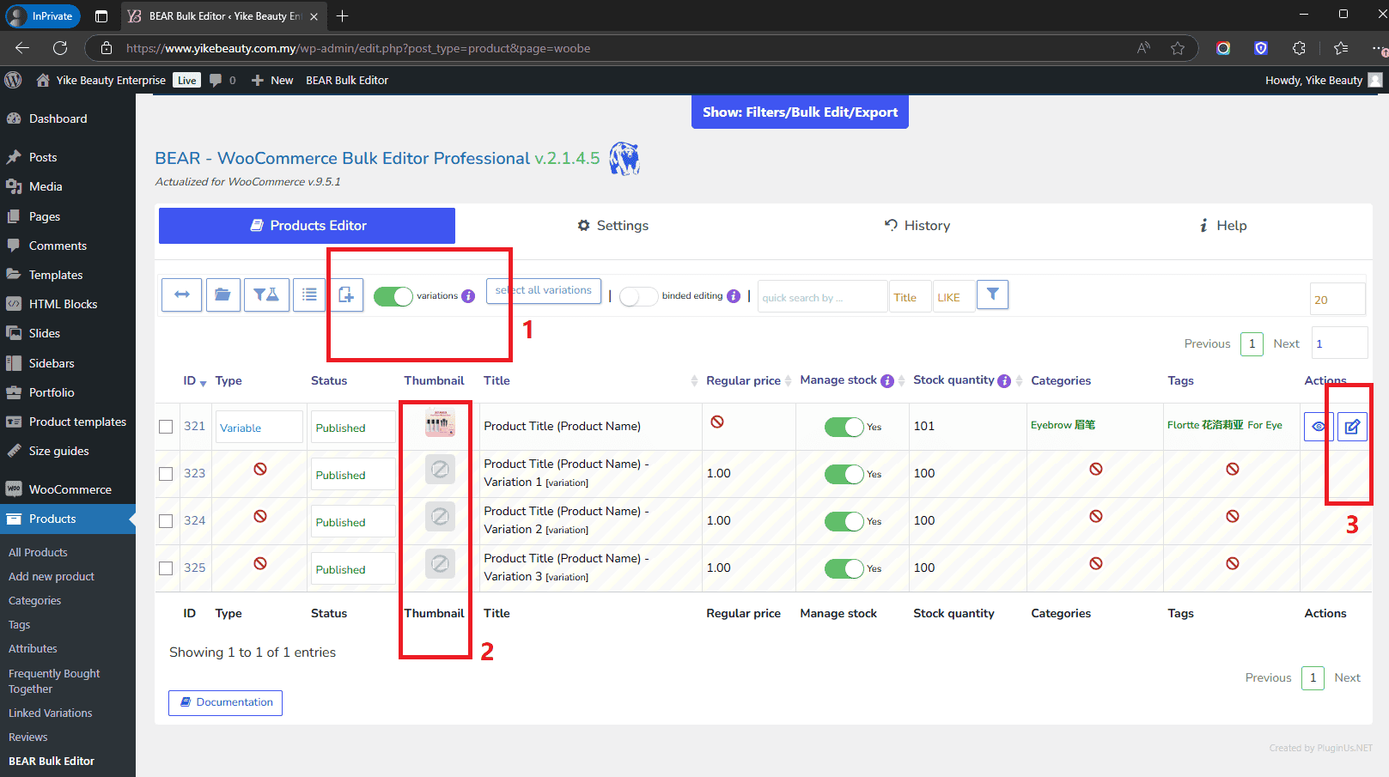Open the Published status dropdown for product 324
Viewport: 1389px width, 777px height.
[x=353, y=522]
